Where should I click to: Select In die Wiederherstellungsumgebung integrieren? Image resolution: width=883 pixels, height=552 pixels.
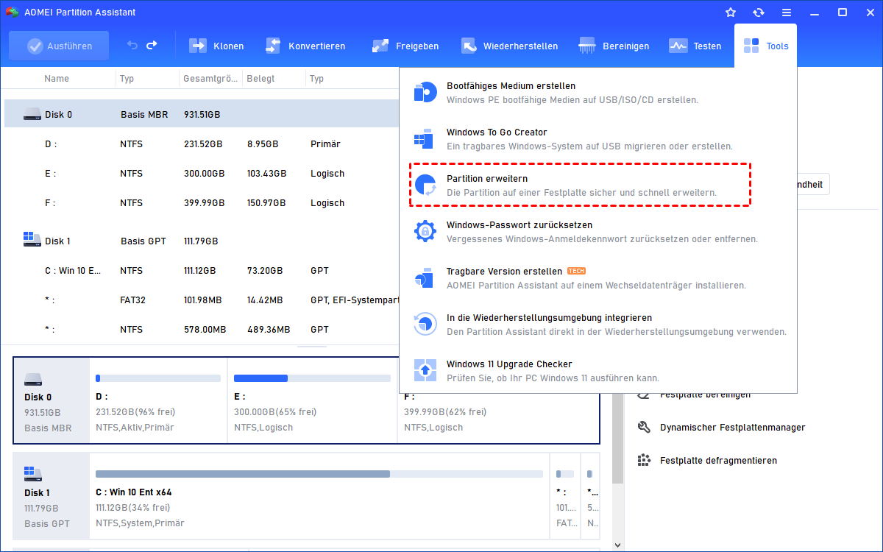[597, 324]
